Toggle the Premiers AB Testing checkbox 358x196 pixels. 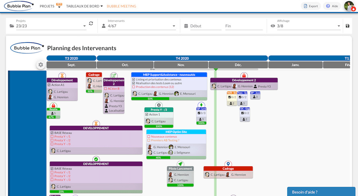click(149, 141)
